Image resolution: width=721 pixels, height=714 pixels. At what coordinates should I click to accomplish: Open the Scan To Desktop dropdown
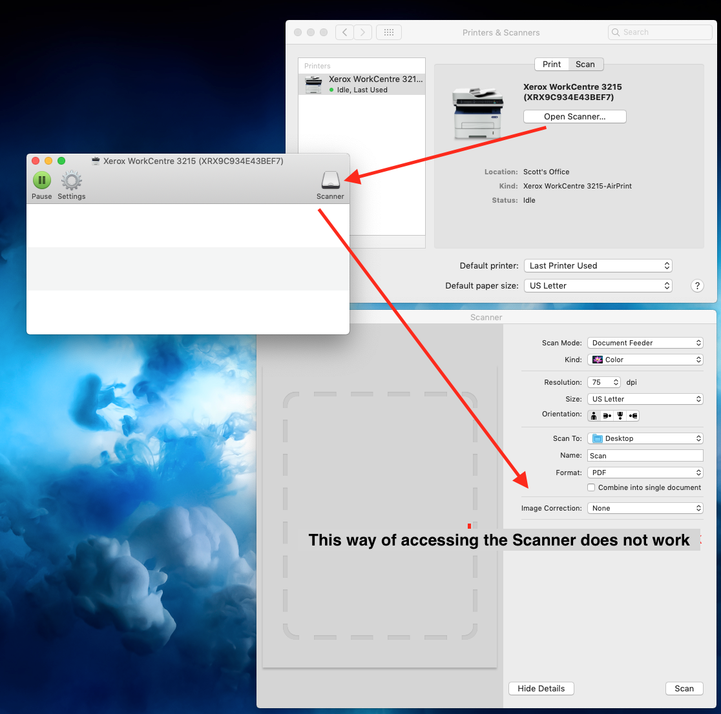pyautogui.click(x=645, y=438)
